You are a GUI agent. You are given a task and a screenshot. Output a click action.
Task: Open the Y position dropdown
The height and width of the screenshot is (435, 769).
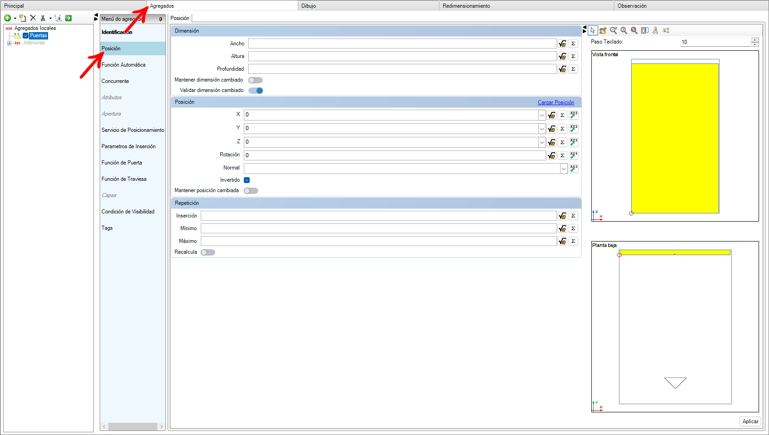[x=542, y=129]
